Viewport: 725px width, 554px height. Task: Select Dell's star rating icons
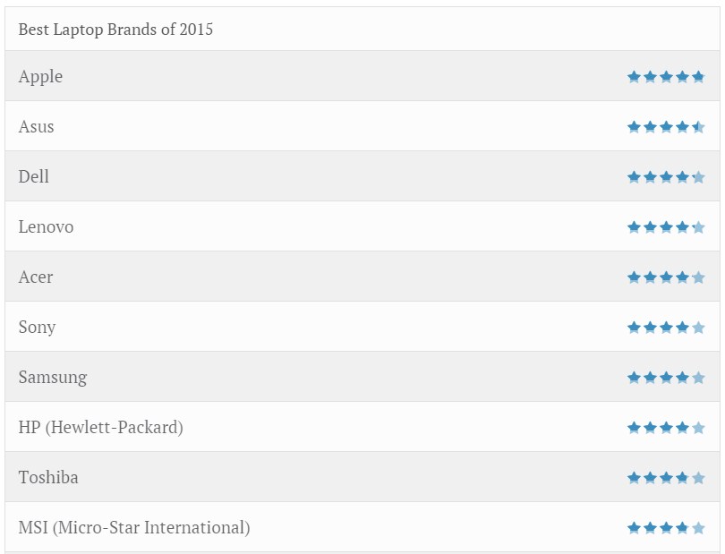(666, 177)
